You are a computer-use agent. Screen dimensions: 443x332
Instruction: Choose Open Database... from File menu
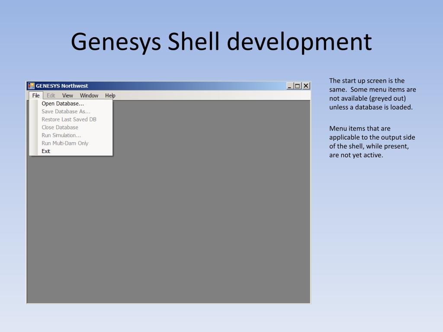coord(71,104)
